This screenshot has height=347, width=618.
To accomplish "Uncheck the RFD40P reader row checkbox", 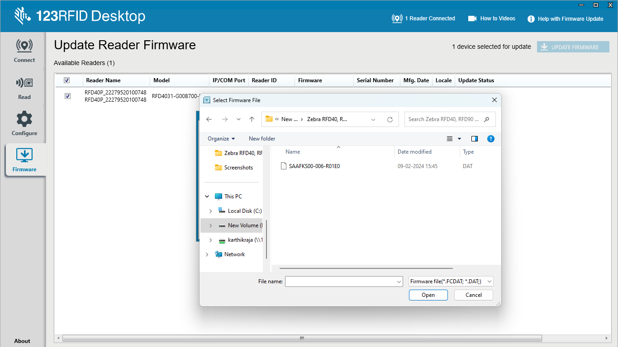I will tap(67, 96).
